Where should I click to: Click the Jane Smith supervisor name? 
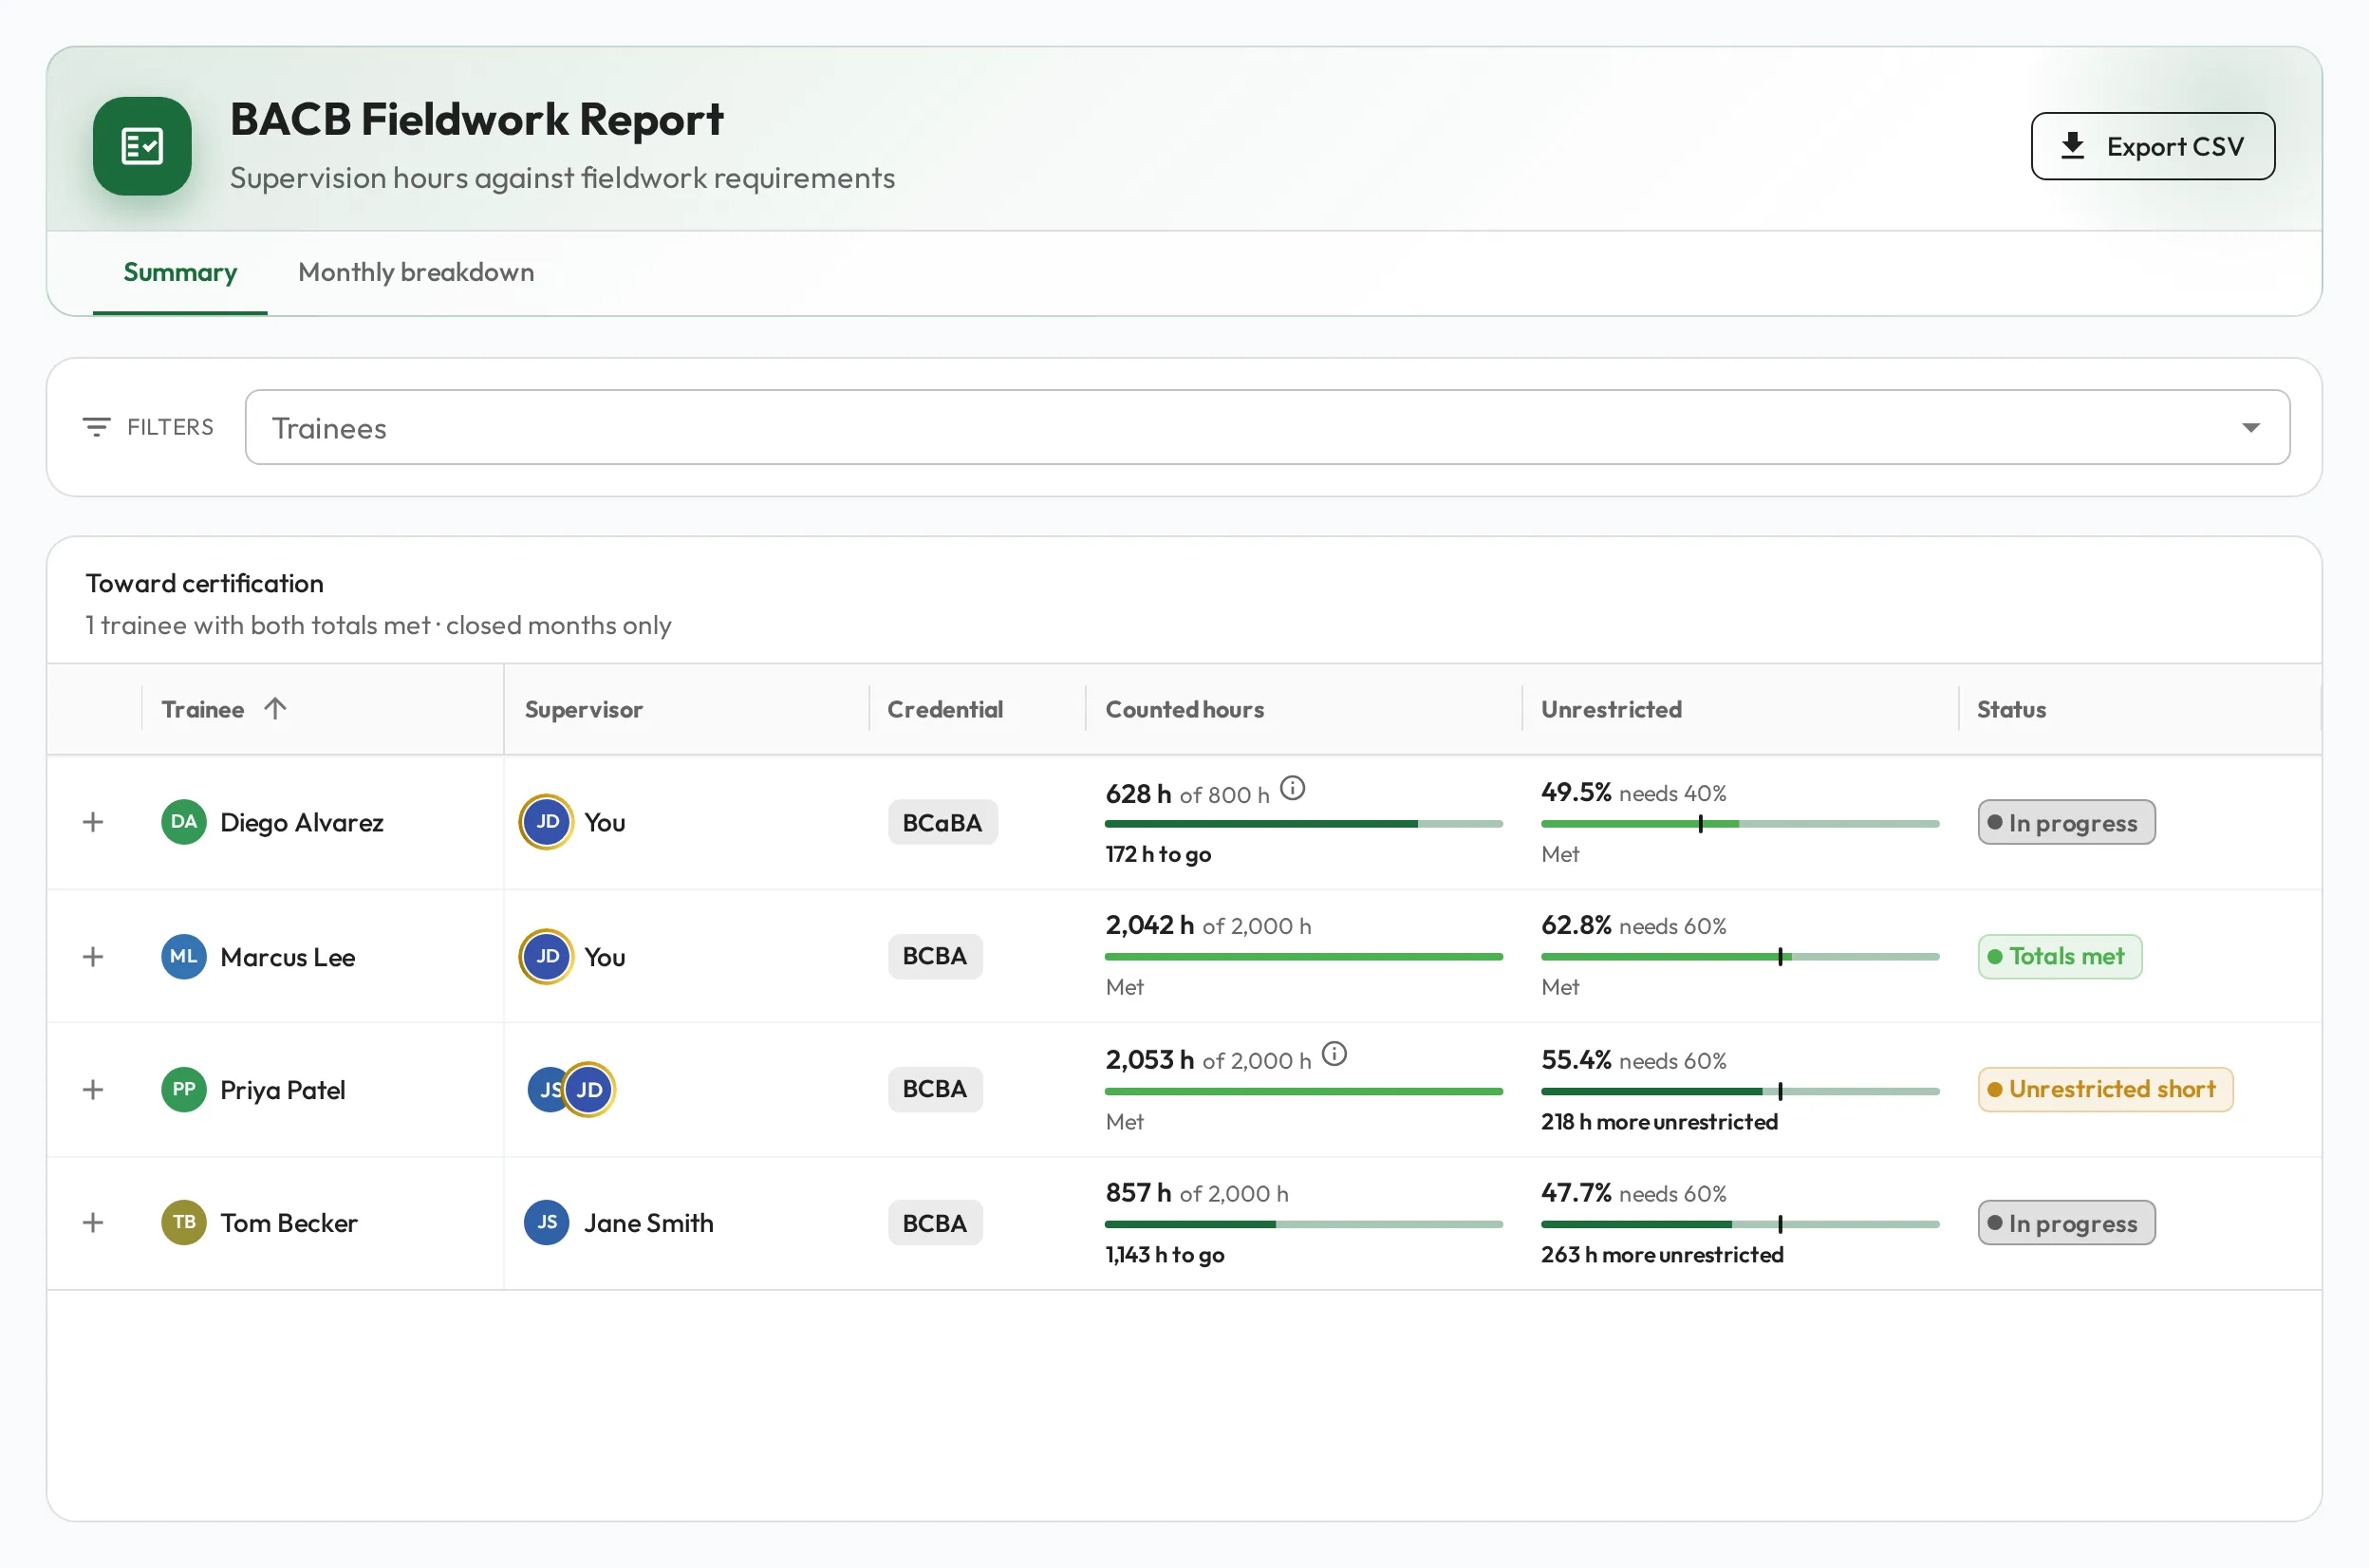pyautogui.click(x=649, y=1223)
